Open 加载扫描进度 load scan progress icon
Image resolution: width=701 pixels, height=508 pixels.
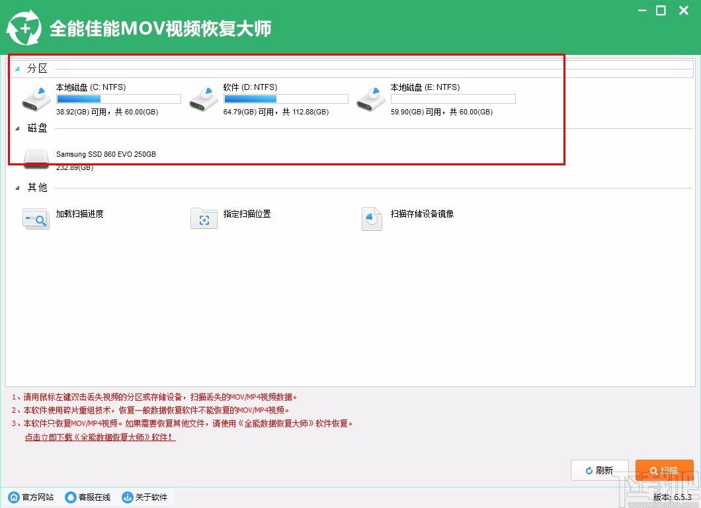pyautogui.click(x=36, y=219)
